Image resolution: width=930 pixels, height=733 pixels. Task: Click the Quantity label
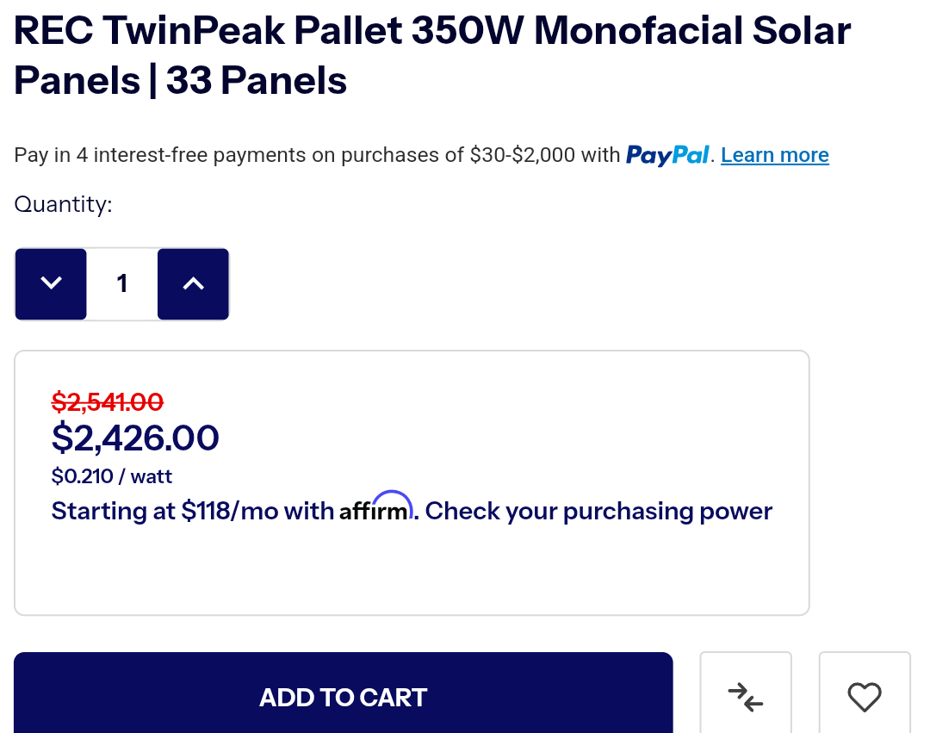(x=64, y=205)
